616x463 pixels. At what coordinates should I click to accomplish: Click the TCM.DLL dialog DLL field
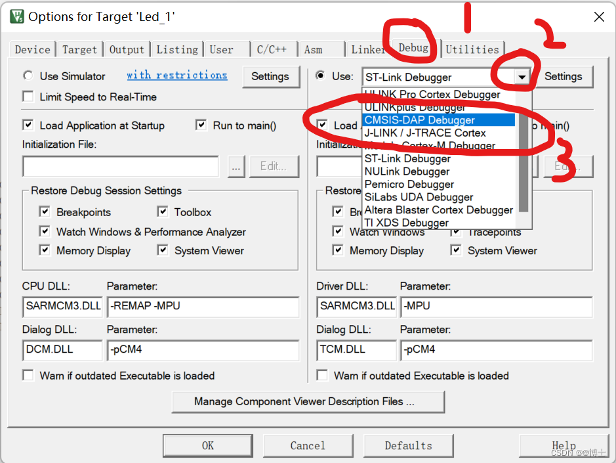point(356,349)
